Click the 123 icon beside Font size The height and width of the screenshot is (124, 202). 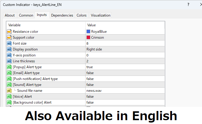[9, 43]
